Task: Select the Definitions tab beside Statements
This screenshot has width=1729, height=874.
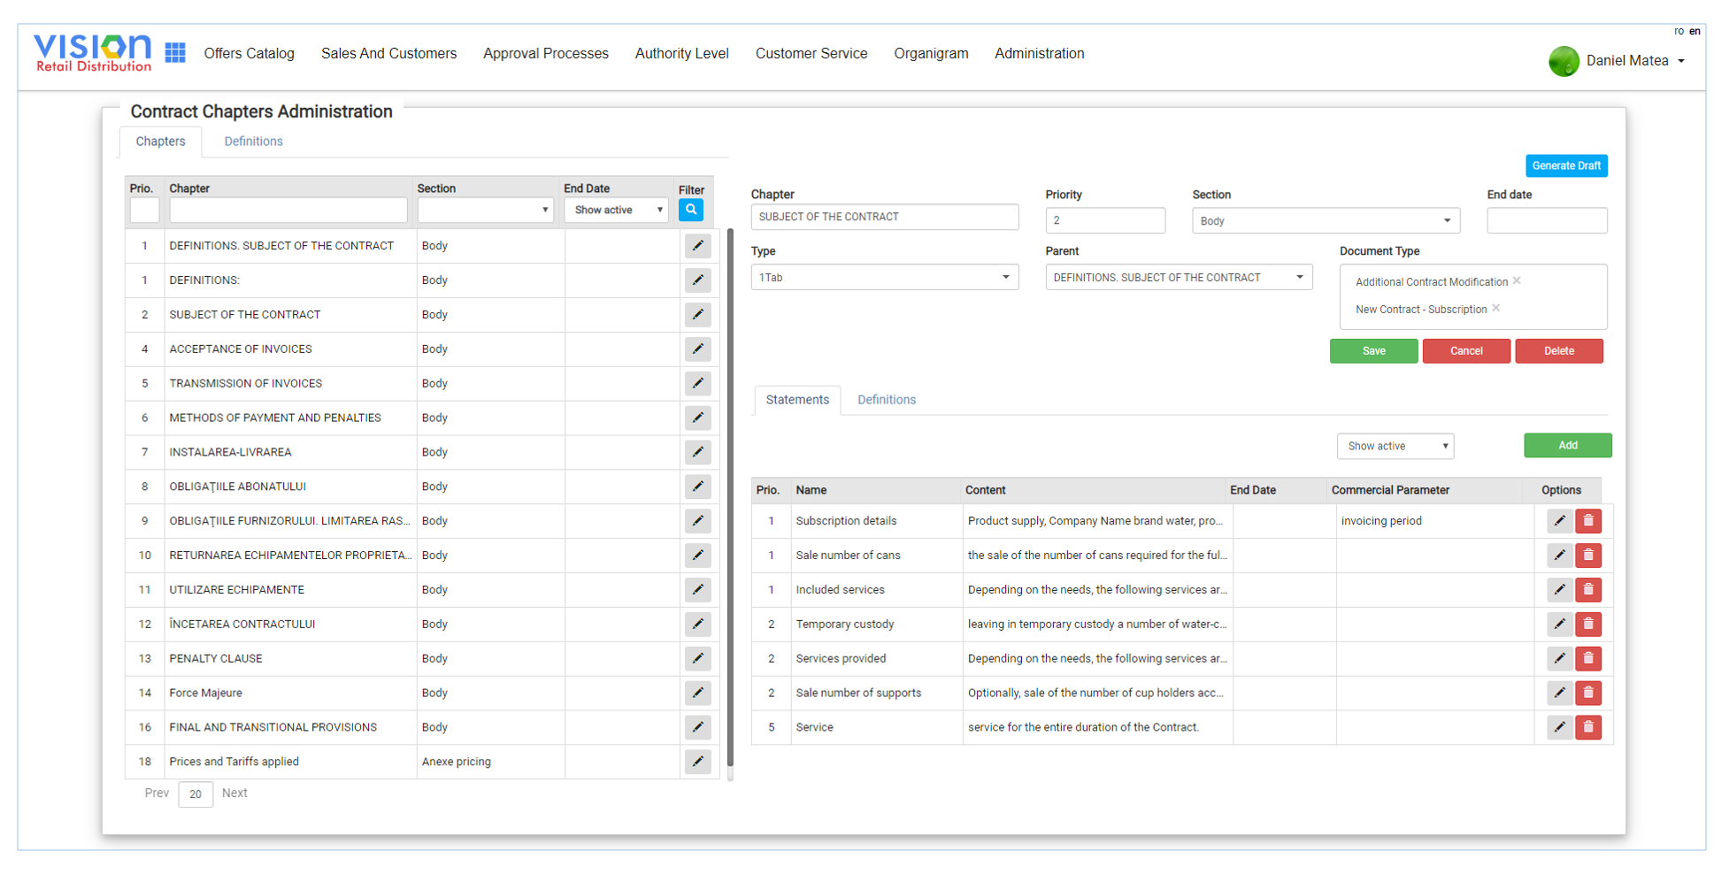Action: pos(887,400)
